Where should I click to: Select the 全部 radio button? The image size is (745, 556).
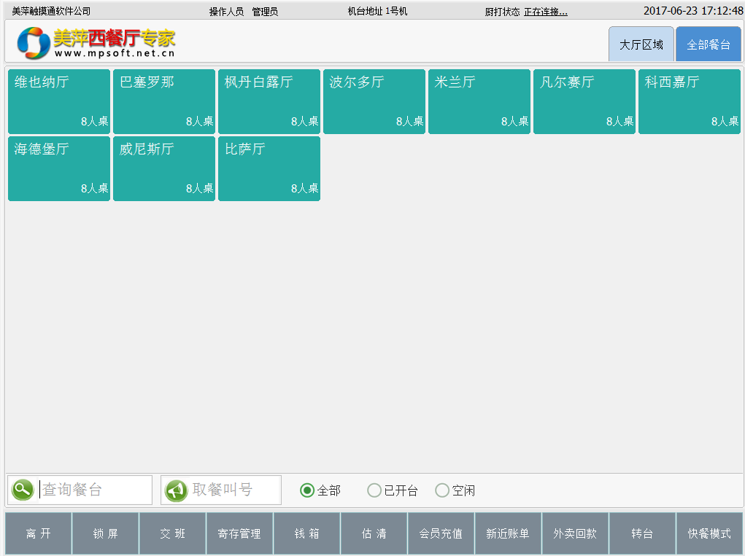pyautogui.click(x=307, y=490)
